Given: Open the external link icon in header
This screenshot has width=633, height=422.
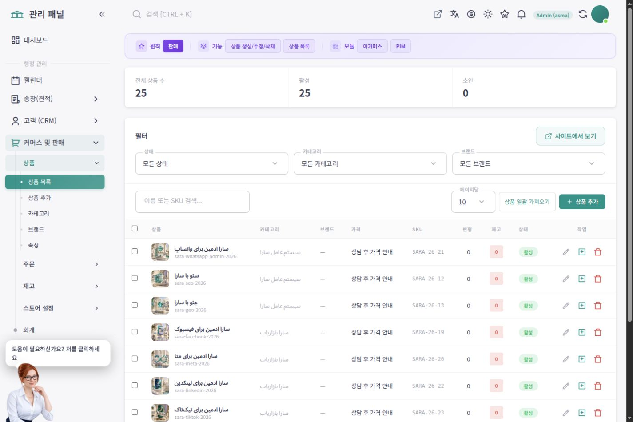Looking at the screenshot, I should 438,14.
